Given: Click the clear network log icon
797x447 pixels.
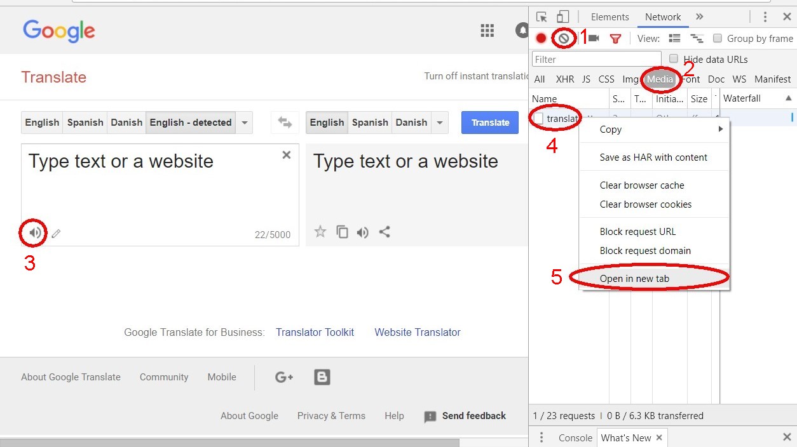Looking at the screenshot, I should click(563, 38).
